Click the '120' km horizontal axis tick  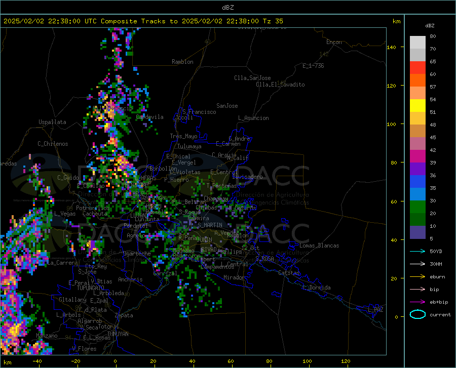pos(346,361)
